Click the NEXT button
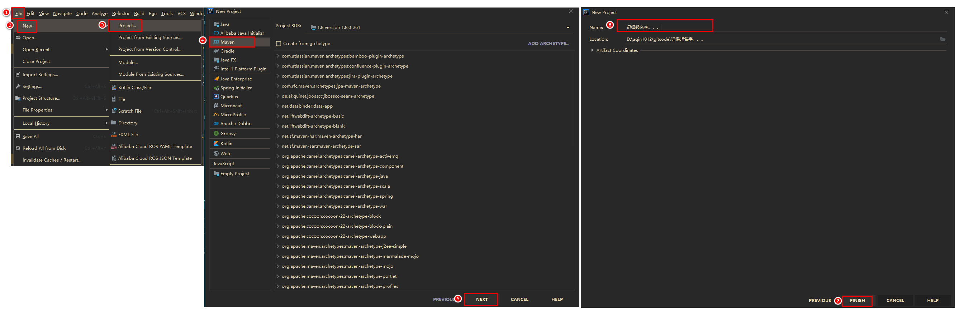This screenshot has width=959, height=311. coord(481,299)
